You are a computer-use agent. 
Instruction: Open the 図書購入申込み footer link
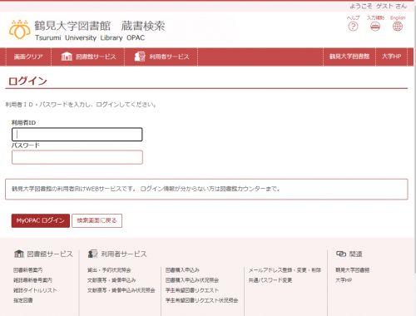[182, 270]
